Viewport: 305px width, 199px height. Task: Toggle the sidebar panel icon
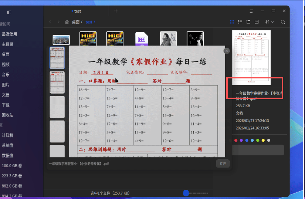(x=9, y=12)
